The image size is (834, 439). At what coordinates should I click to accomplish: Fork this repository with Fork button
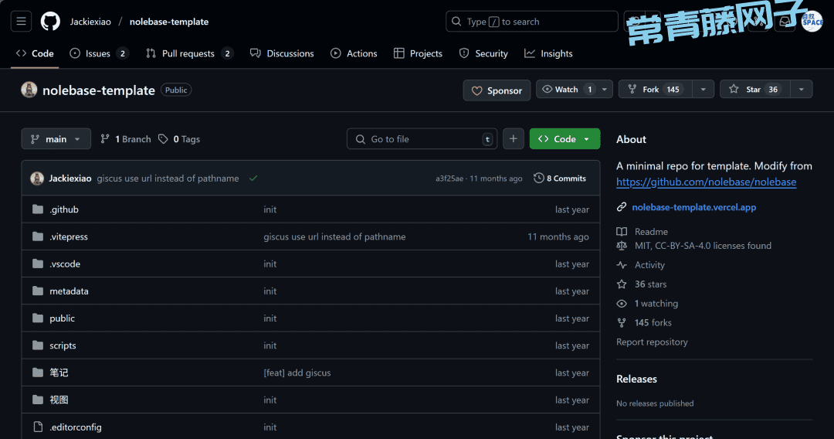coord(656,90)
